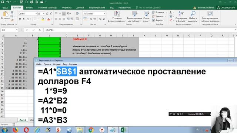Switch to the Рецензирование tab
This screenshot has width=237, height=133.
point(97,7)
